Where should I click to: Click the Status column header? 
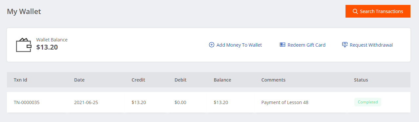point(361,80)
